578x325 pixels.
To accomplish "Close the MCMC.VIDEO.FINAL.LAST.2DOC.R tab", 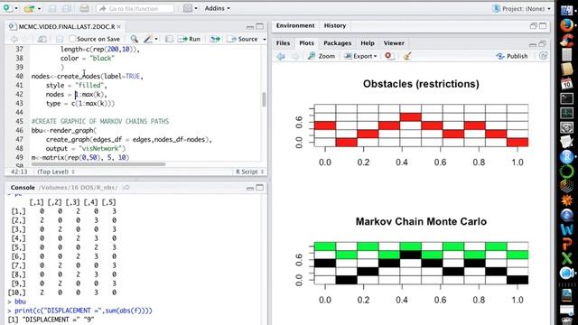I will 118,26.
